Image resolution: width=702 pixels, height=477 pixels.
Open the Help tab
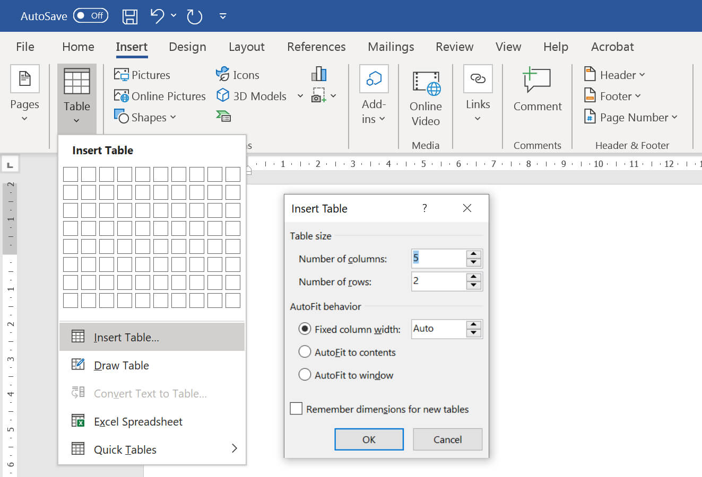[x=556, y=47]
